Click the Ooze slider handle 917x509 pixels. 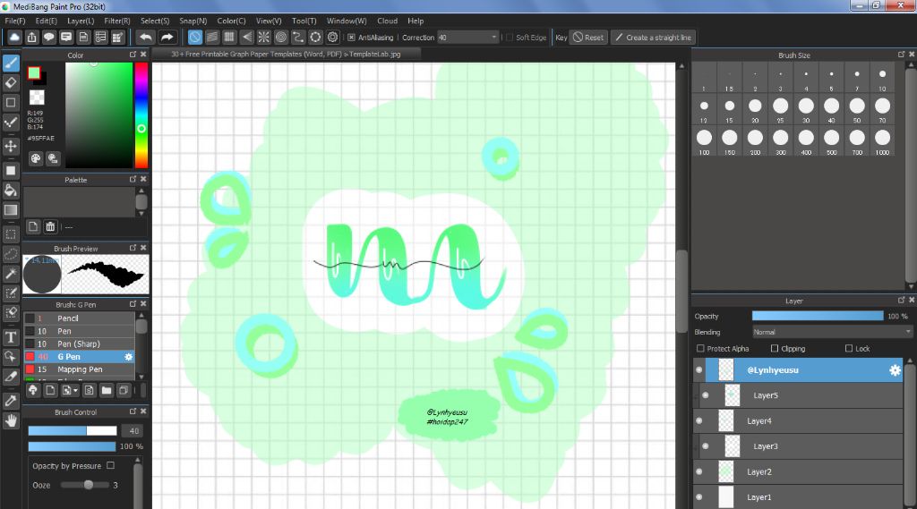[89, 485]
